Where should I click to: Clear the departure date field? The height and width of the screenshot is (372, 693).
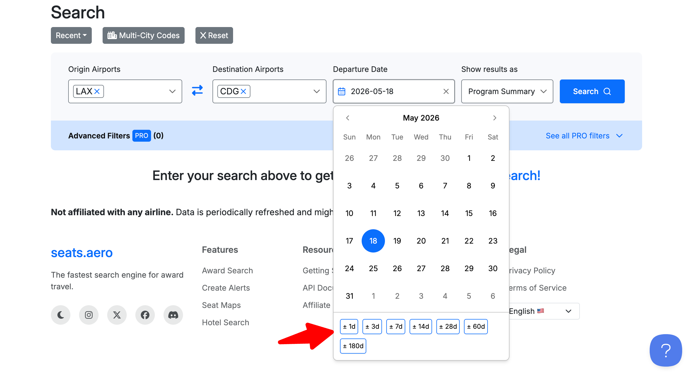[446, 91]
